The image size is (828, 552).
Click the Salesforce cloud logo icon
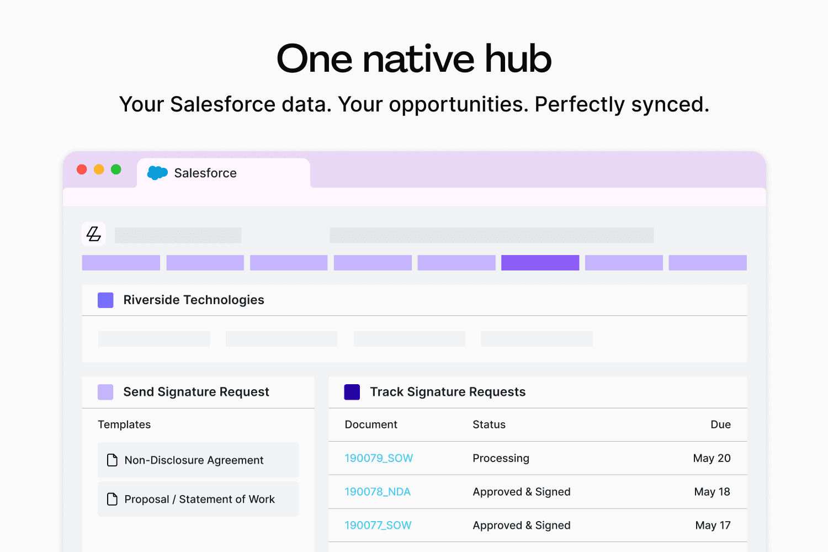pos(157,173)
